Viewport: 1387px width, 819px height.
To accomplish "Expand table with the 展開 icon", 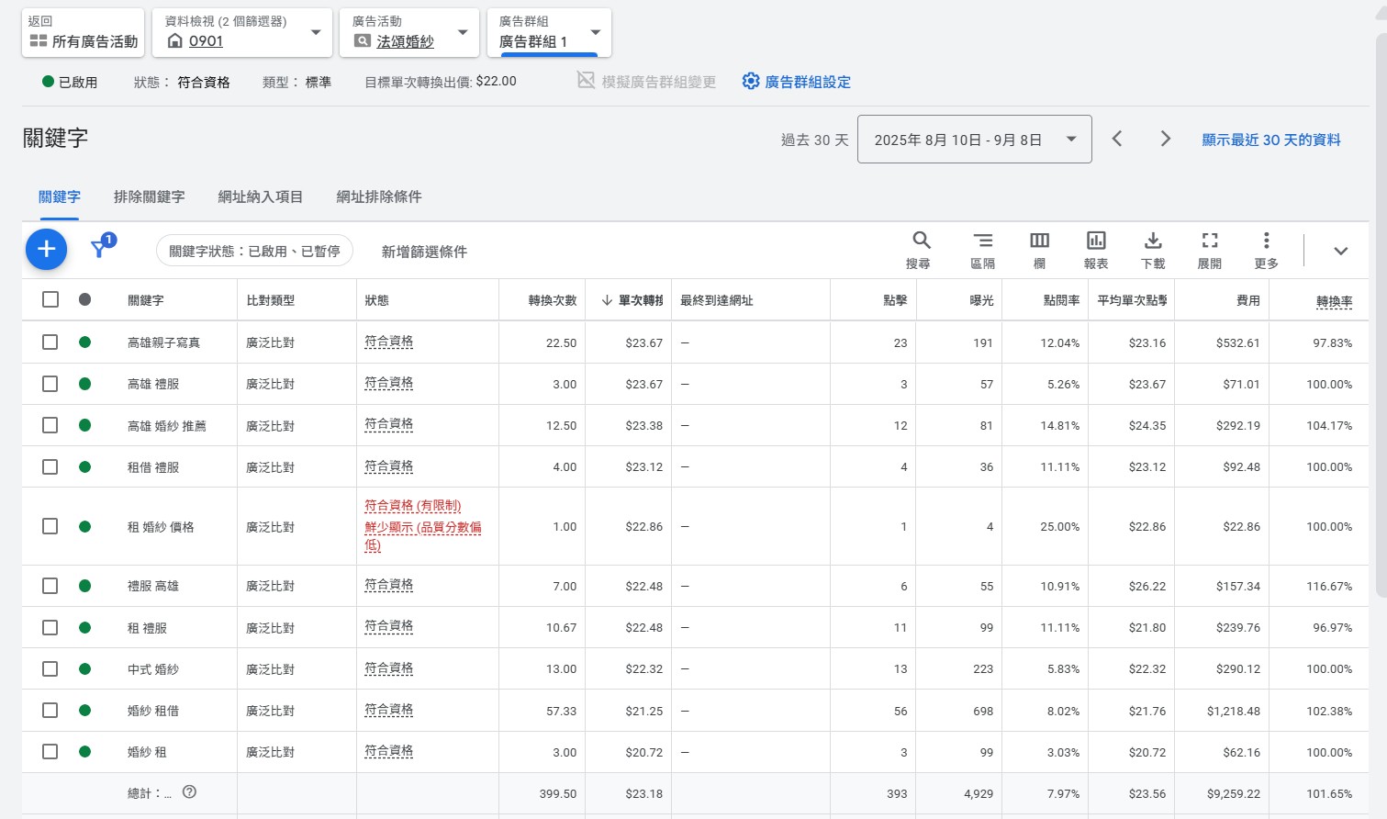I will [1210, 241].
